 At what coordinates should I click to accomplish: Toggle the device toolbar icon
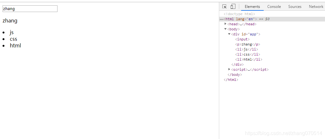pos(233,7)
